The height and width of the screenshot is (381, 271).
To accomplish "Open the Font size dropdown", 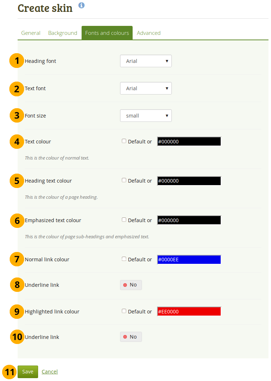I will coord(146,116).
